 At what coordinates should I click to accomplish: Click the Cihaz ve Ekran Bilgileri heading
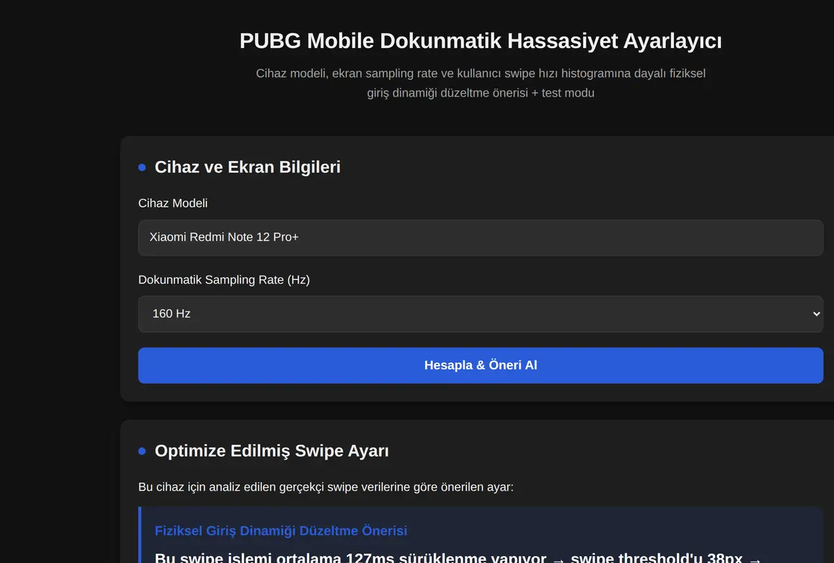pyautogui.click(x=247, y=167)
